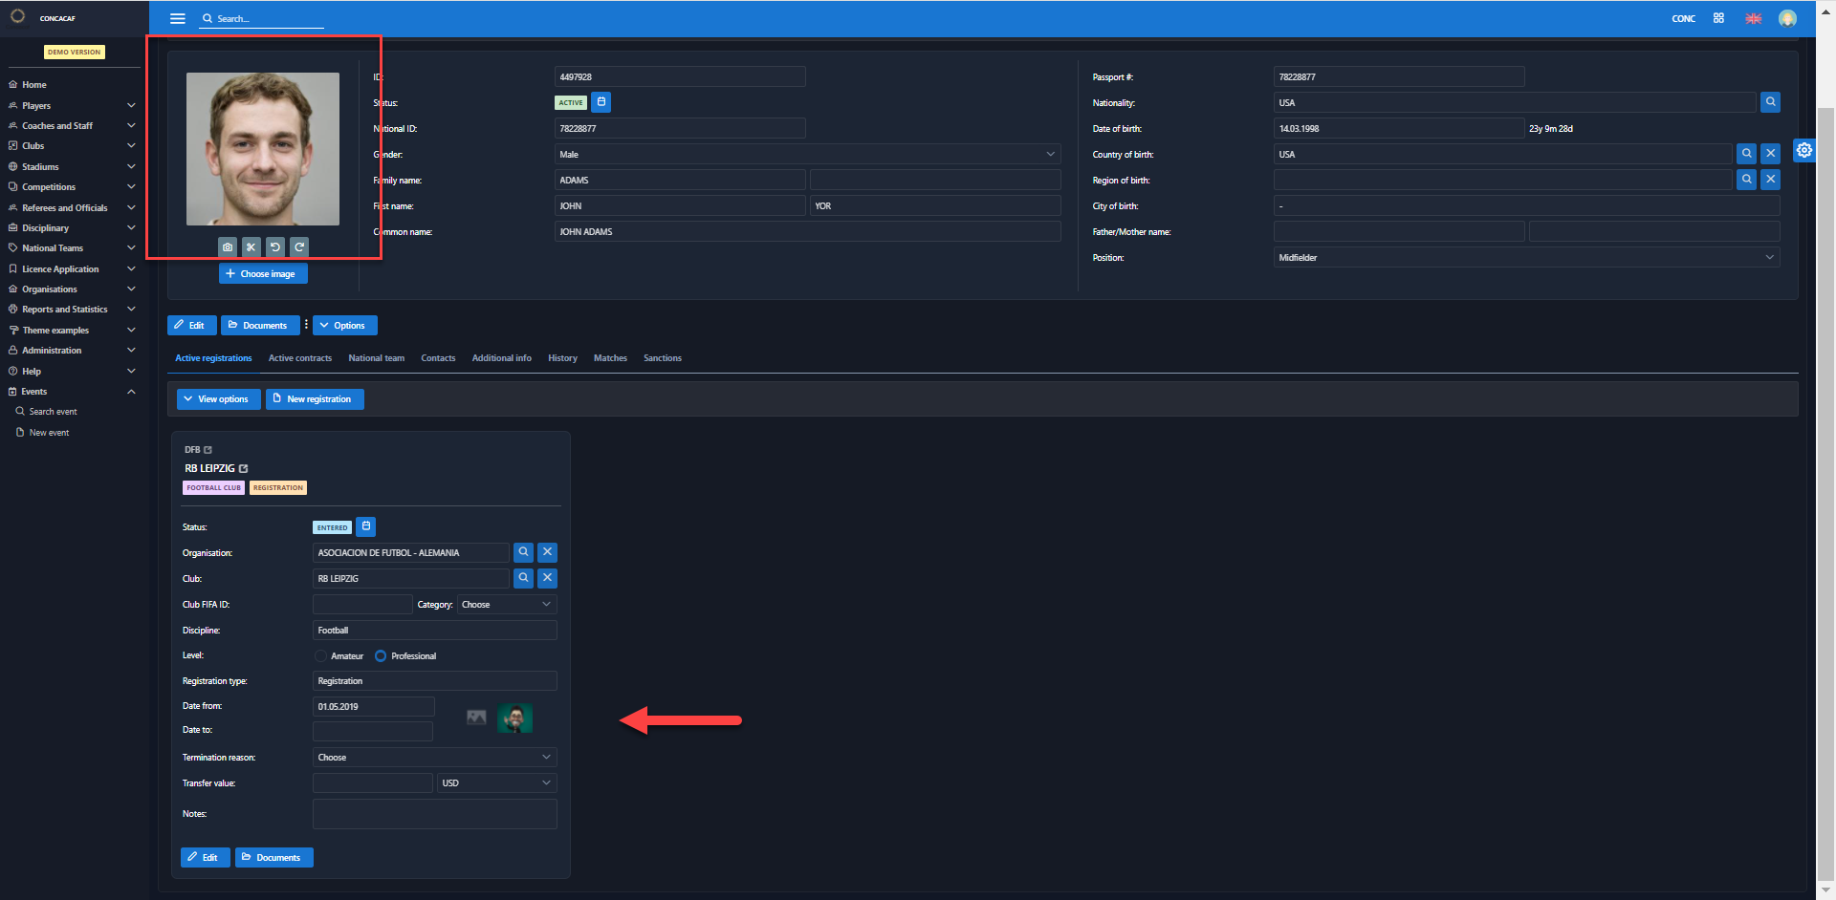1836x900 pixels.
Task: Rotate photo counterclockwise with the undo-arrow icon
Action: pos(275,247)
